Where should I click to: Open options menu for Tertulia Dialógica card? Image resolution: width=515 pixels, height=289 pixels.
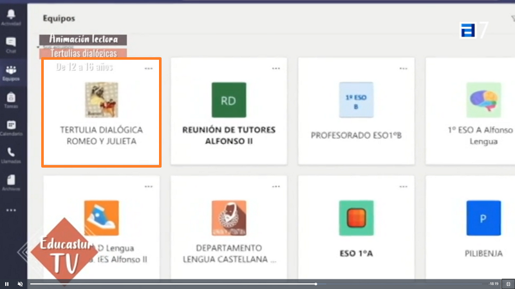pyautogui.click(x=149, y=69)
